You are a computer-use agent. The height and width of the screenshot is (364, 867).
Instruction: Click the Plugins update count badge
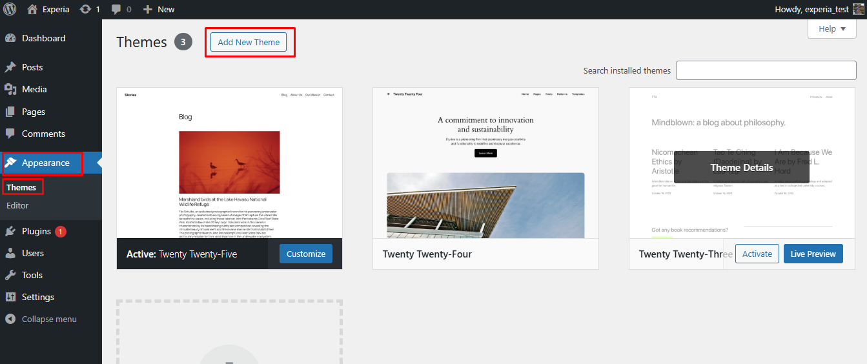pyautogui.click(x=61, y=231)
